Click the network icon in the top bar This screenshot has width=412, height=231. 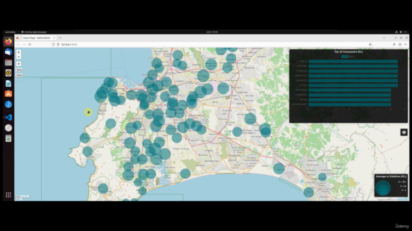[x=397, y=32]
